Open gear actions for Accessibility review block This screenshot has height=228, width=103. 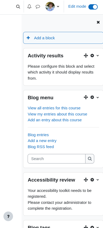[x=92, y=180]
